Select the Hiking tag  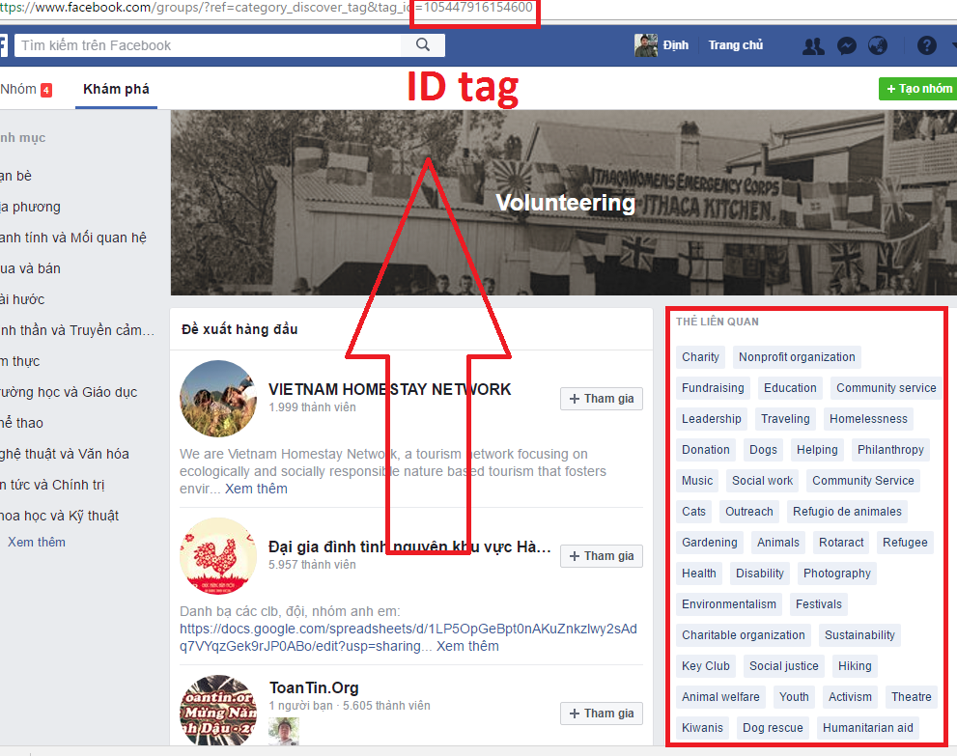[x=855, y=666]
